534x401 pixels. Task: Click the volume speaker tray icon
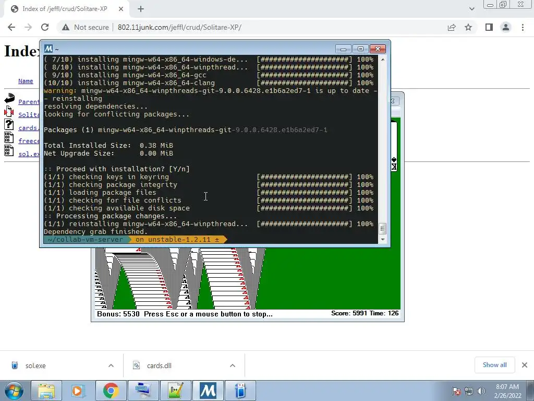[481, 391]
